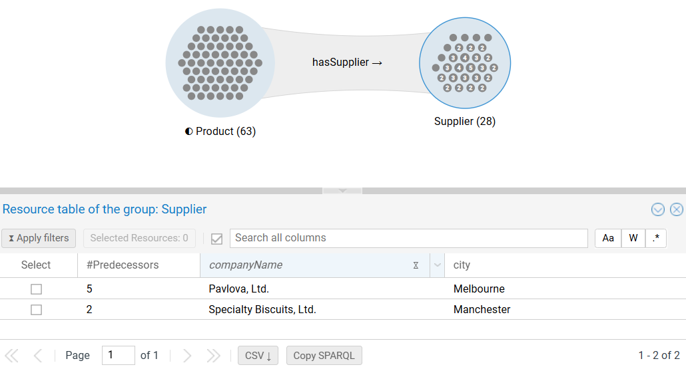The image size is (686, 369).
Task: Click in the Search all columns field
Action: (408, 238)
